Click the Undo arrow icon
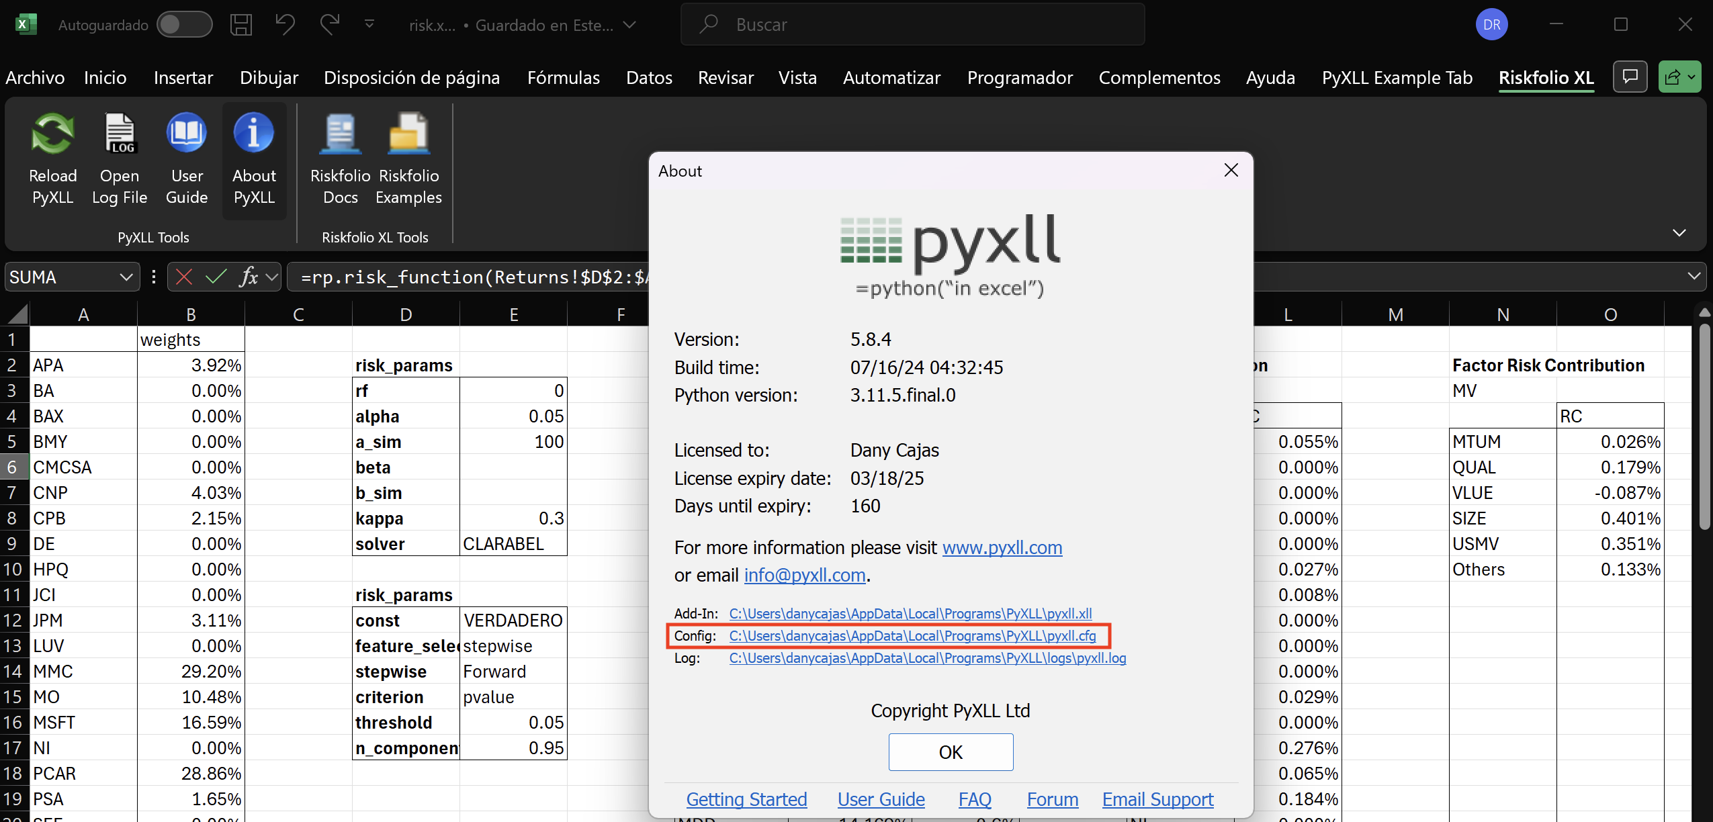 coord(285,25)
